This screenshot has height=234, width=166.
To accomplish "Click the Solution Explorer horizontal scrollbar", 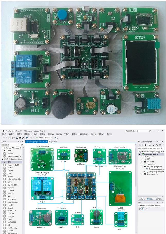I will pos(151,196).
